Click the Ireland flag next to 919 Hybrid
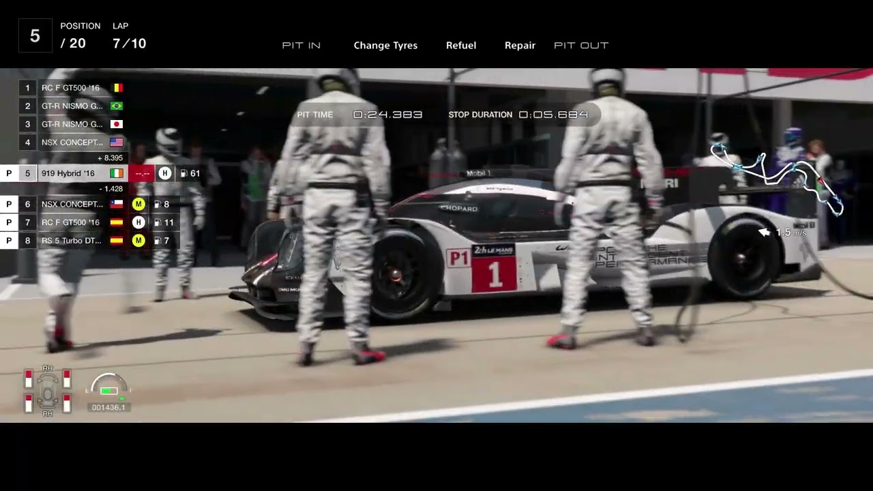 pos(117,173)
